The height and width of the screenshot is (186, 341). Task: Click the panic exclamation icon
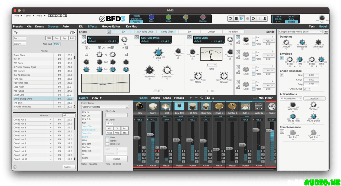click(259, 18)
